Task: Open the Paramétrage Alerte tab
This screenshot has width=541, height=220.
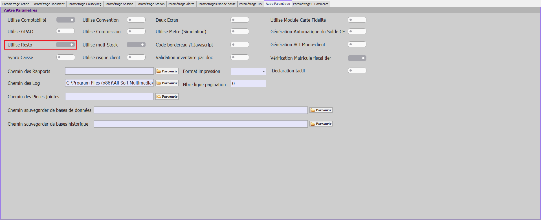Action: pos(181,4)
